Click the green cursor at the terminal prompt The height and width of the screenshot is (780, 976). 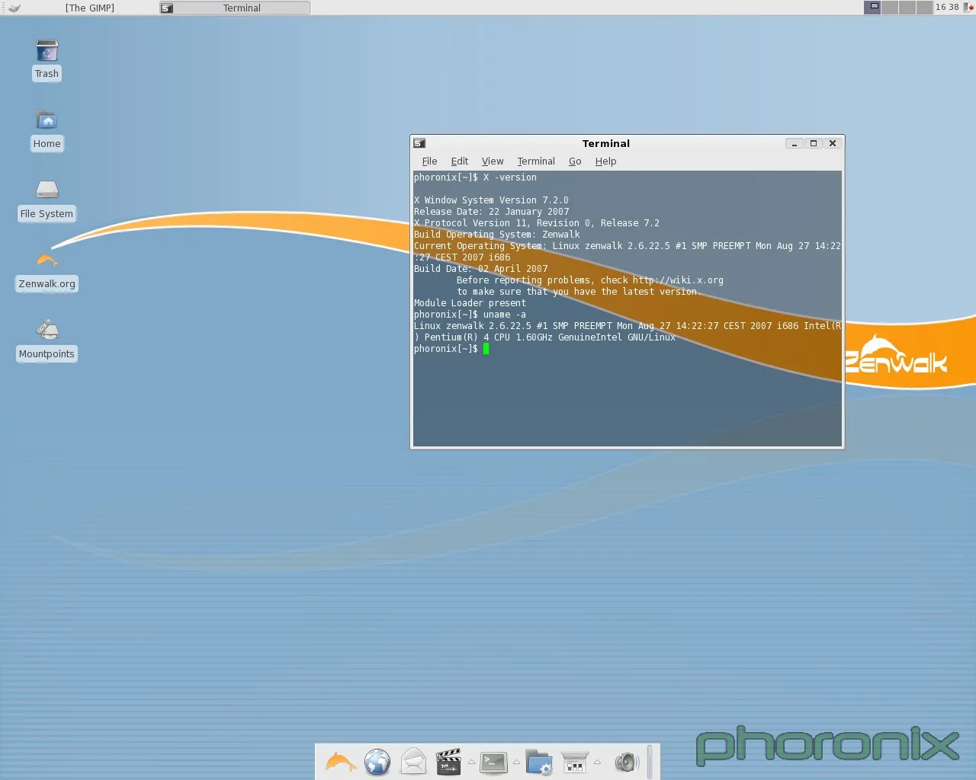click(x=486, y=349)
